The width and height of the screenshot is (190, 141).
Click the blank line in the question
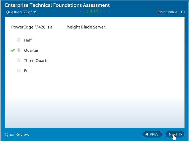tap(60, 28)
